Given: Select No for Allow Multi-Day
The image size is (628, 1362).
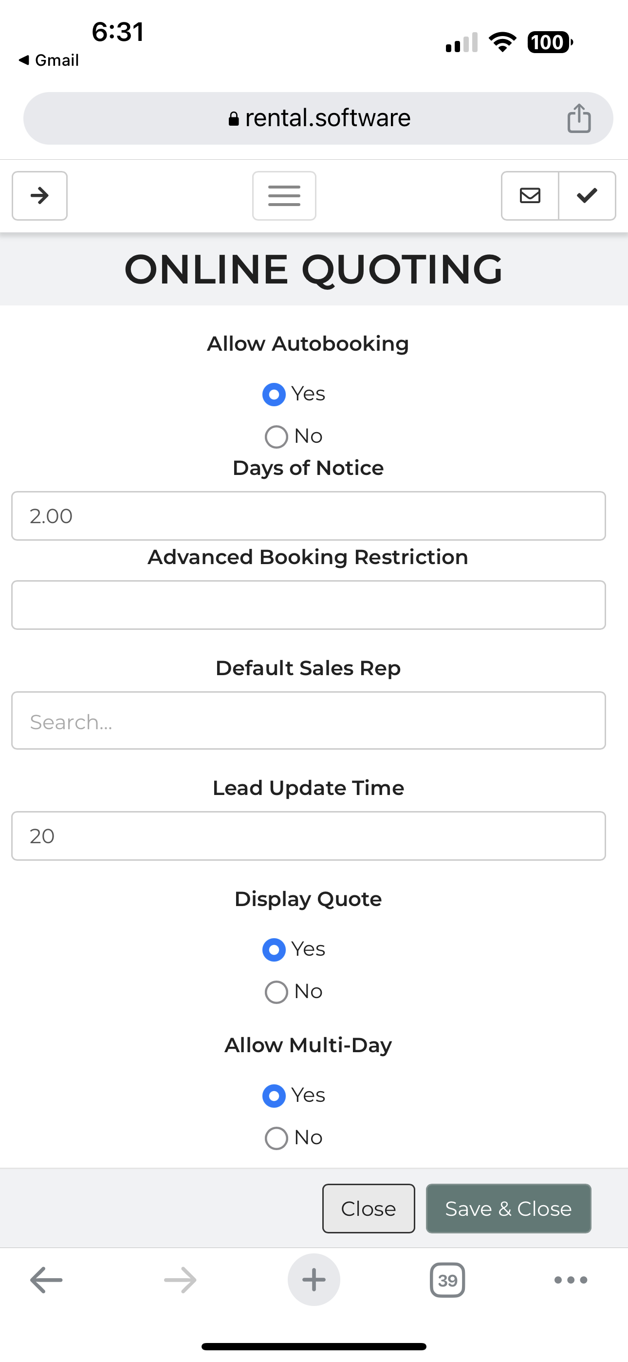Looking at the screenshot, I should click(x=277, y=1138).
